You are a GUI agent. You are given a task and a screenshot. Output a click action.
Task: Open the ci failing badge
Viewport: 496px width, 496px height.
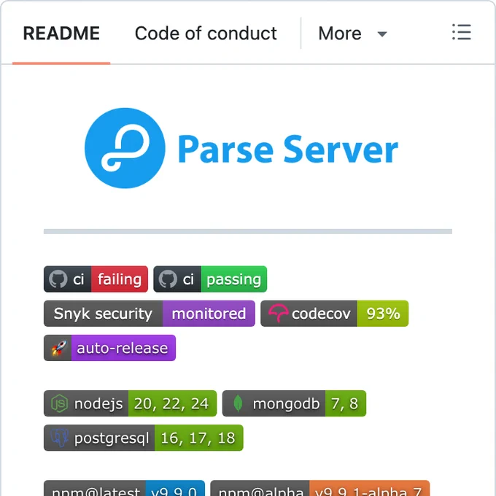click(96, 279)
